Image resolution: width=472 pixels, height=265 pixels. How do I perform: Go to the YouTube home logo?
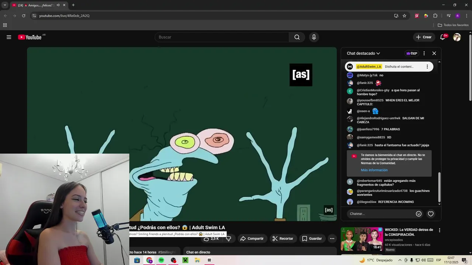click(29, 37)
